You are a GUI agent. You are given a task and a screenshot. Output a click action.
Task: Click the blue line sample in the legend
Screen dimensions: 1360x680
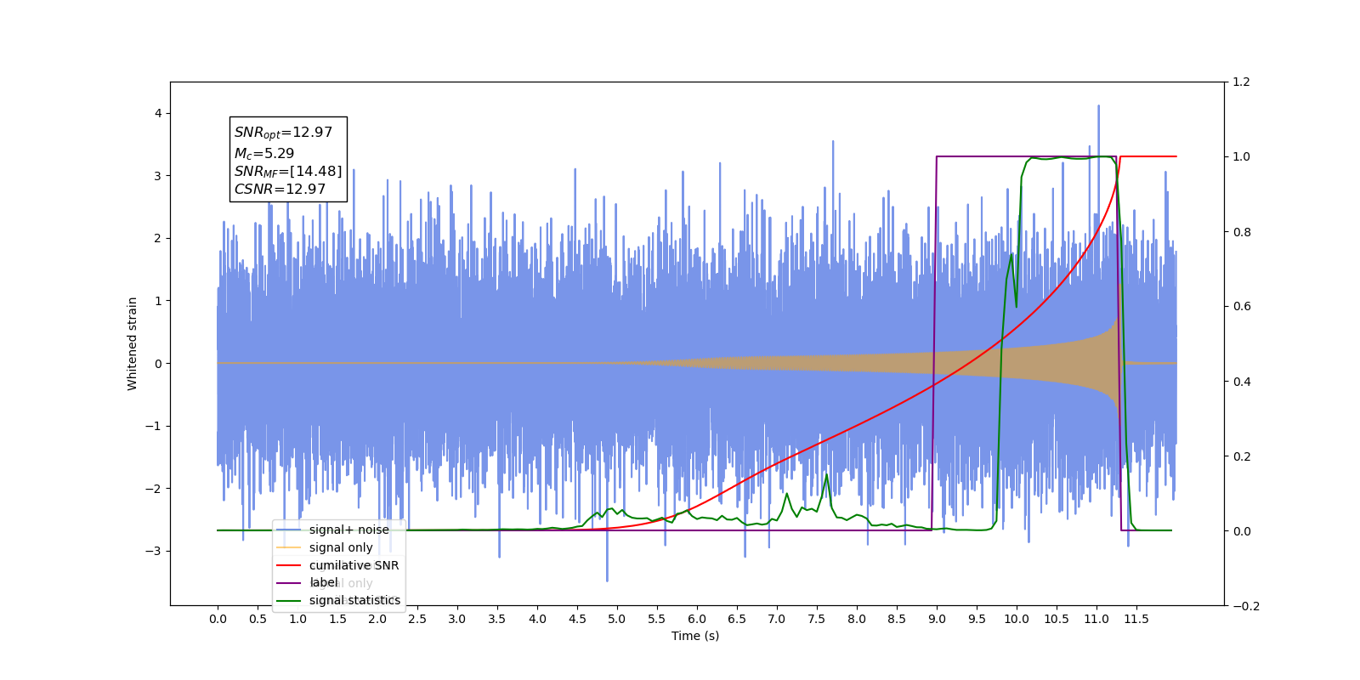[289, 530]
